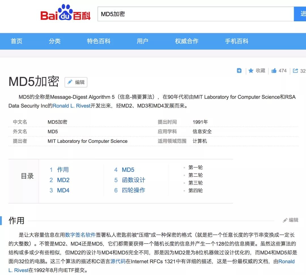Click the blue search button beside search box
The height and width of the screenshot is (275, 306).
pos(300,14)
